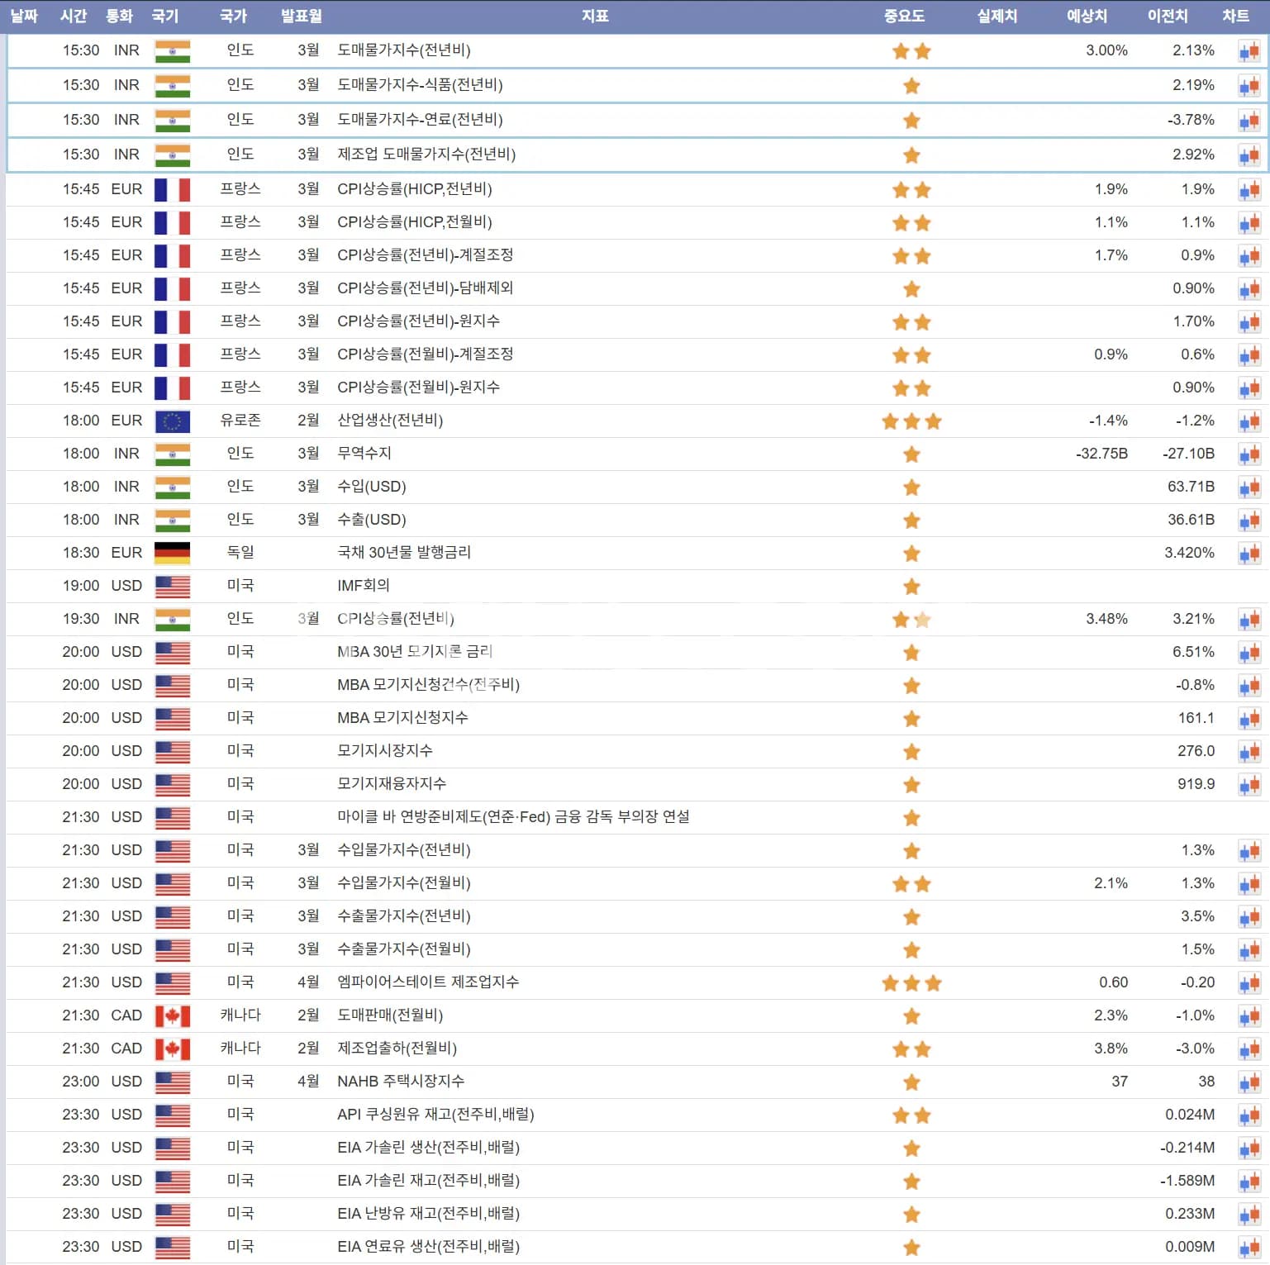Sort by 중요도 column header

[904, 16]
